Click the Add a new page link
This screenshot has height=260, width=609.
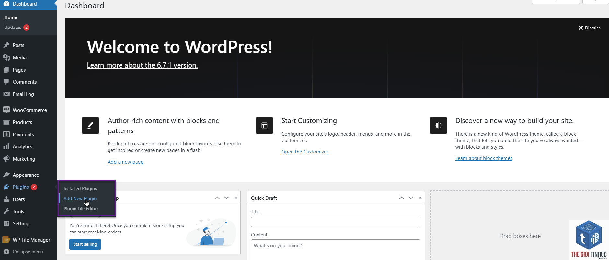(x=125, y=162)
